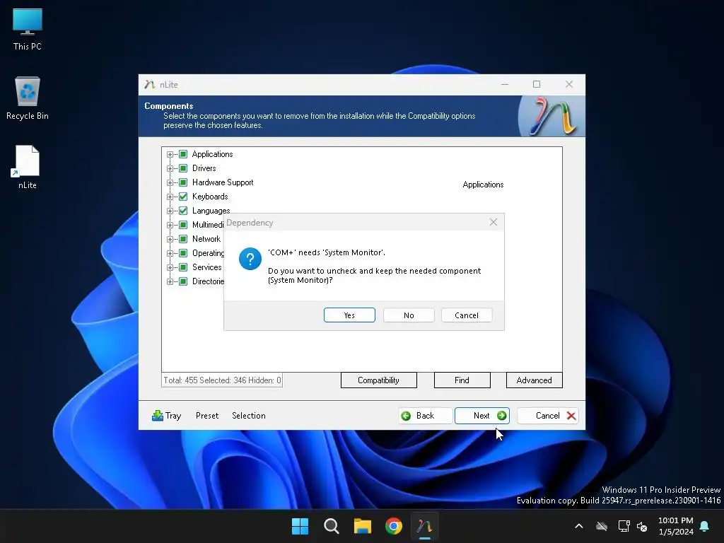Uncheck the Languages checkbox
The image size is (724, 543).
point(183,211)
